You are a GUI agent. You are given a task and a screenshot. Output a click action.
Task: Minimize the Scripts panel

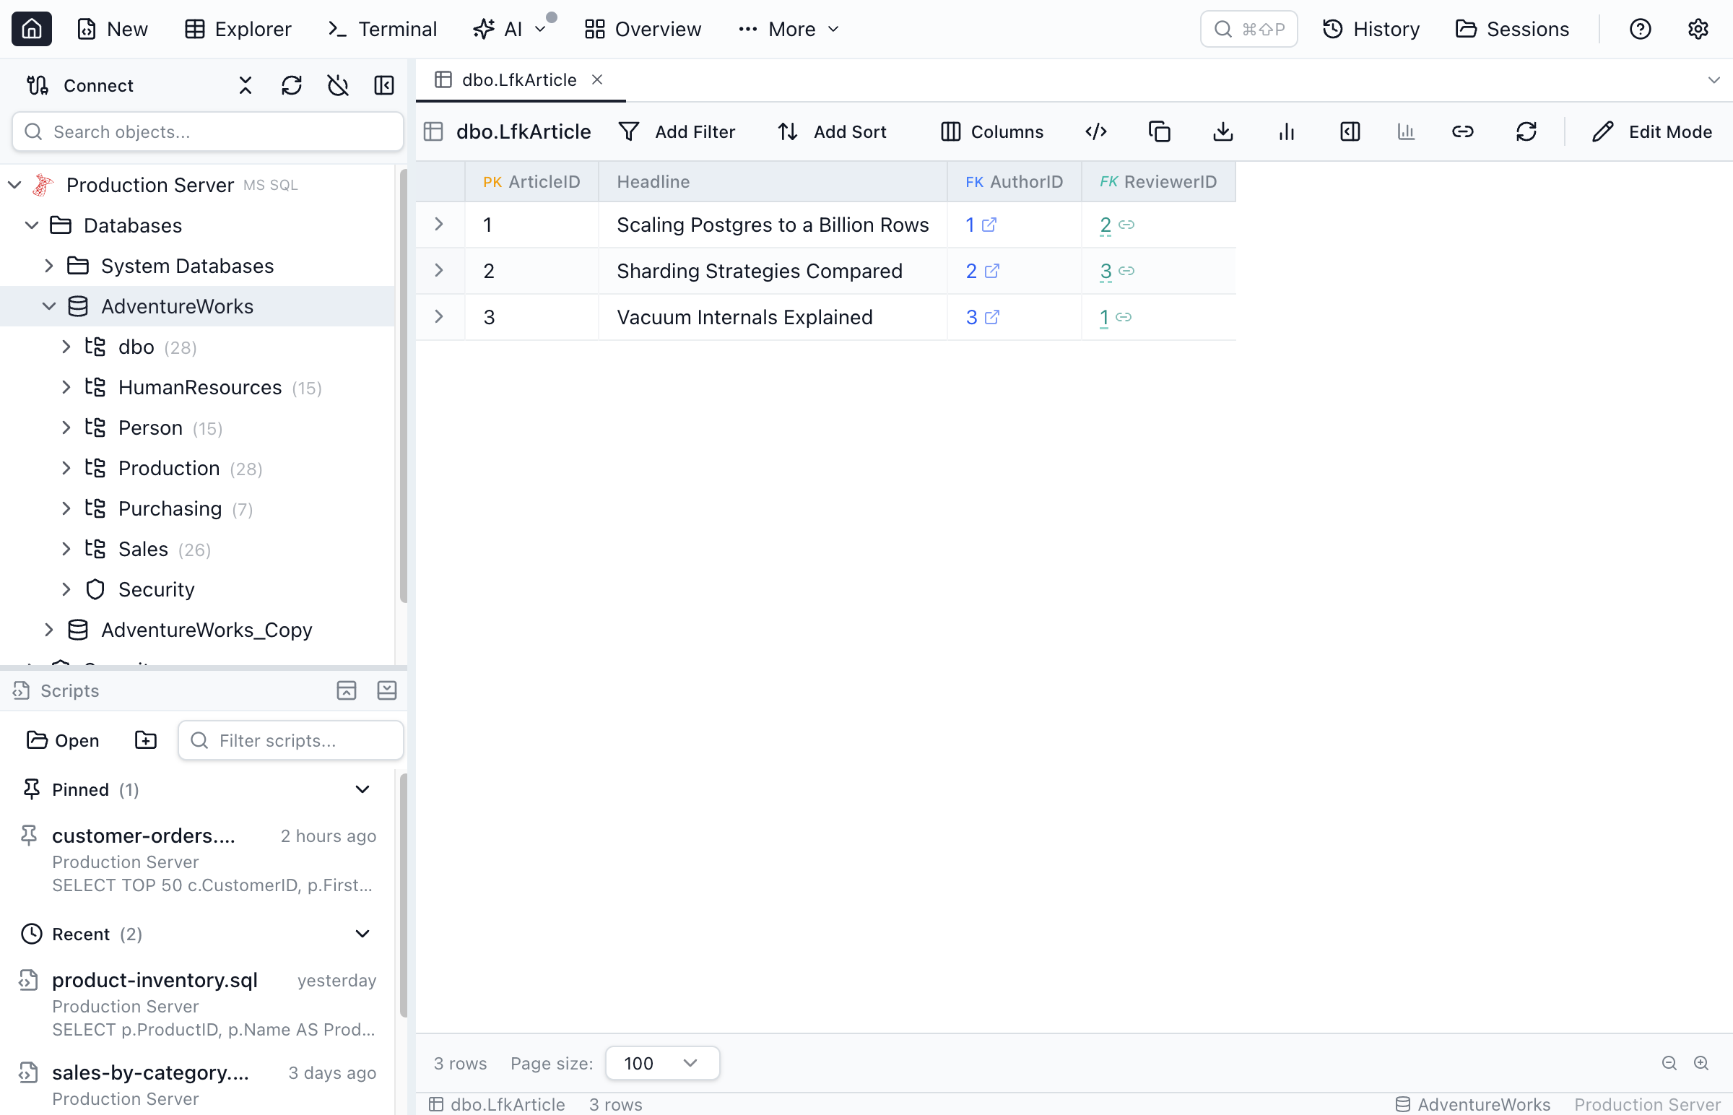(387, 690)
